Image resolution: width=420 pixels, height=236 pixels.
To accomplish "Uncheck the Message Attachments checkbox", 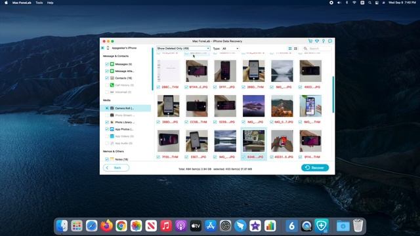I will pyautogui.click(x=107, y=71).
